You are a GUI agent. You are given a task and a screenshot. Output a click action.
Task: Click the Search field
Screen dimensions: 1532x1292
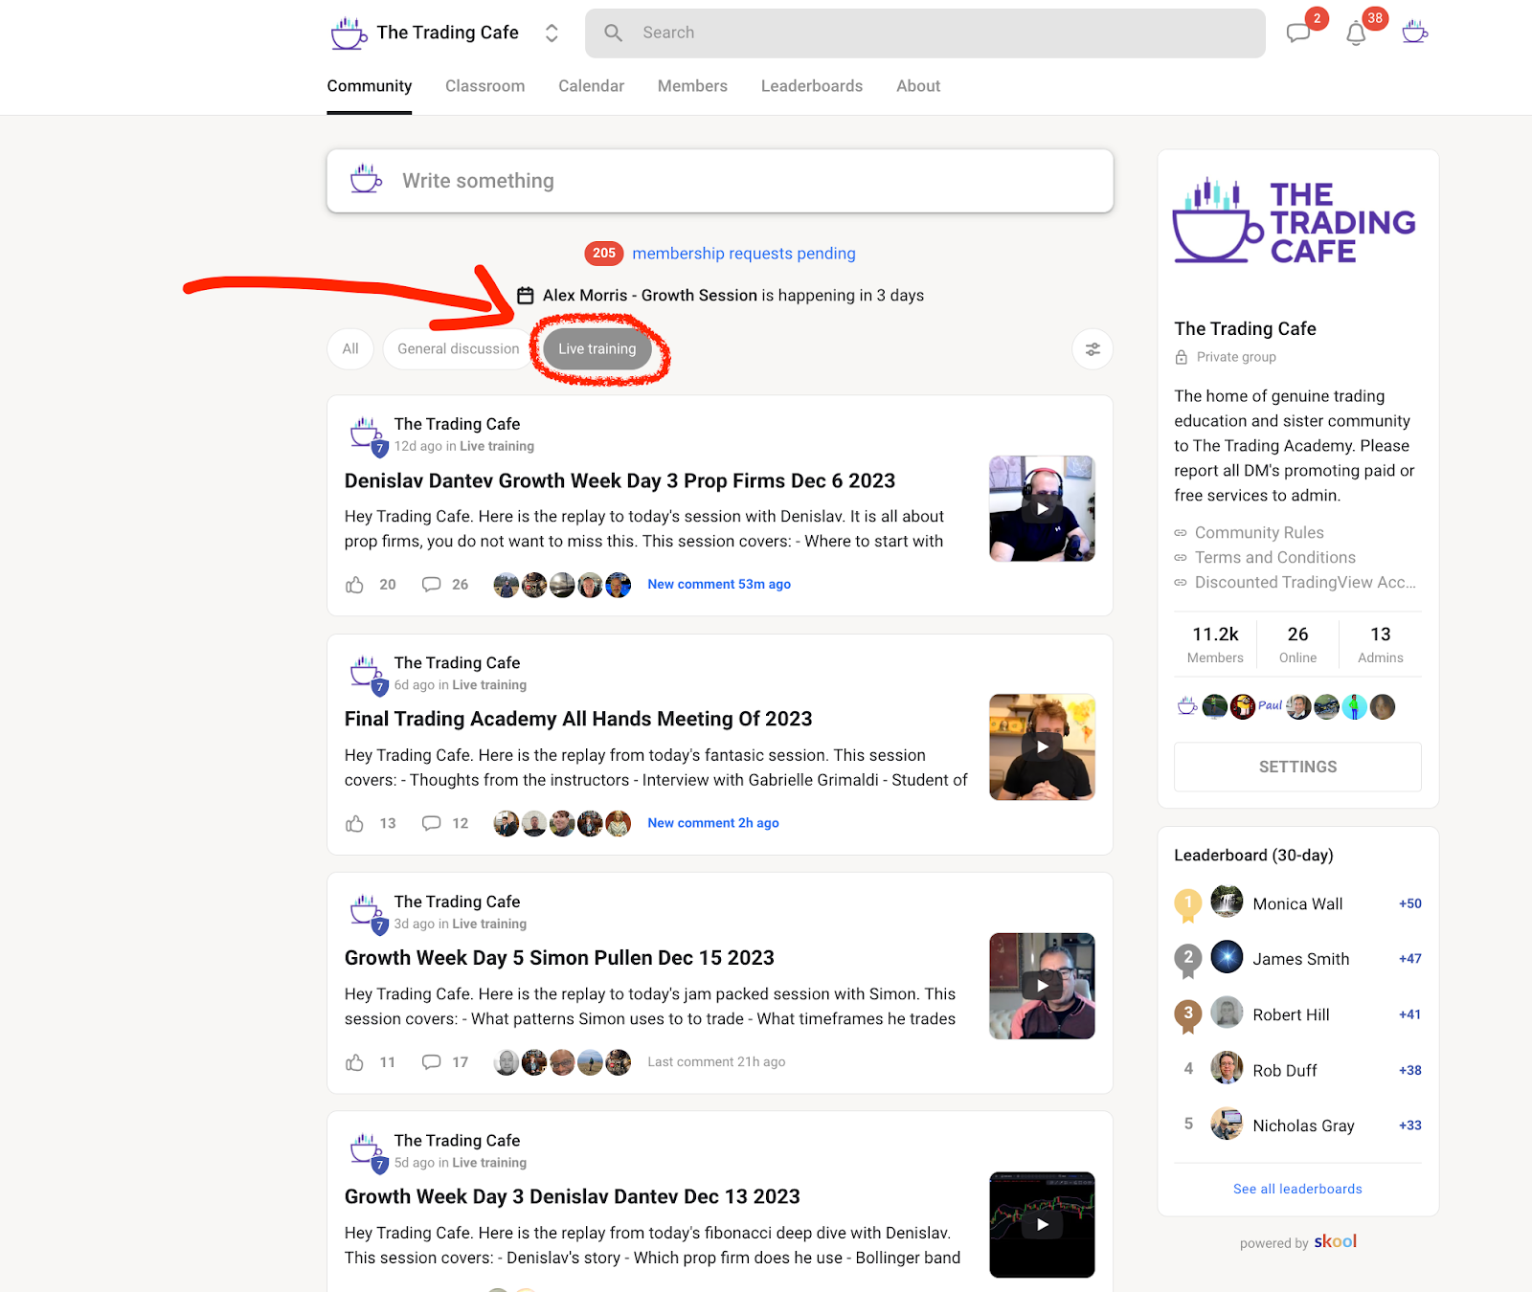(x=925, y=33)
